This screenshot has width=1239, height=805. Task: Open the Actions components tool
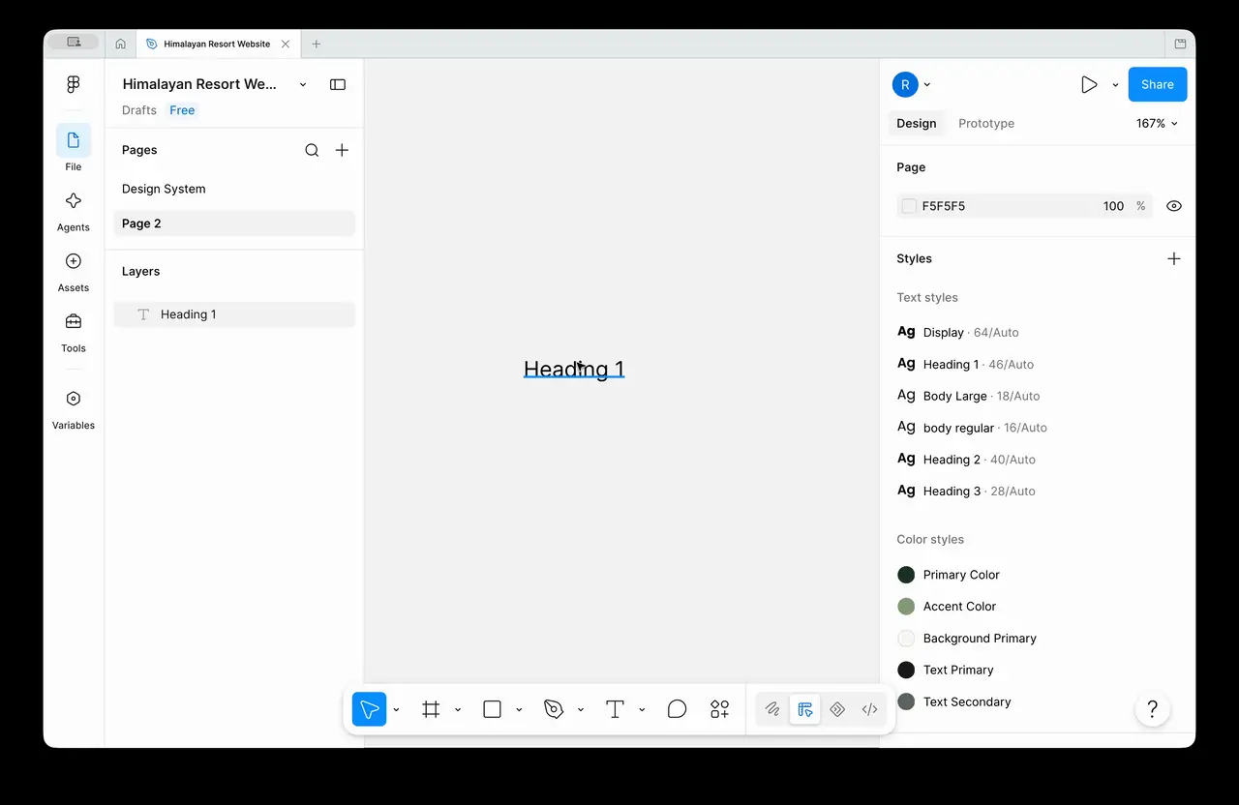click(720, 709)
